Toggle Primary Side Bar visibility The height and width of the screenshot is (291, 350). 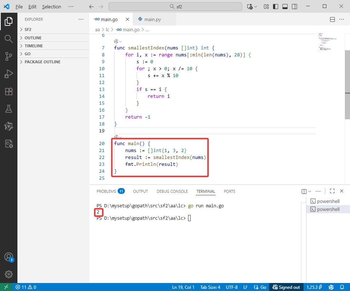pyautogui.click(x=276, y=7)
